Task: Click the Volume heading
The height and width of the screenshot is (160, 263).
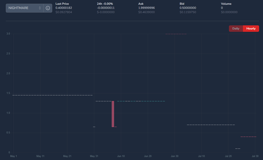Action: click(x=226, y=4)
